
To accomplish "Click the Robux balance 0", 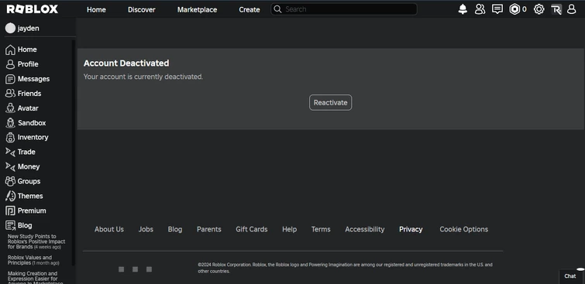I will coord(525,9).
